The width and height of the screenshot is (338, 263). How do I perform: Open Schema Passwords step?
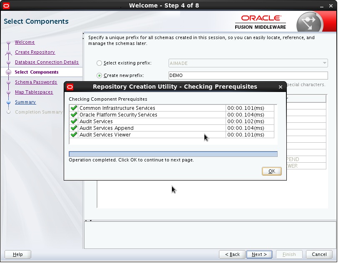[x=36, y=82]
